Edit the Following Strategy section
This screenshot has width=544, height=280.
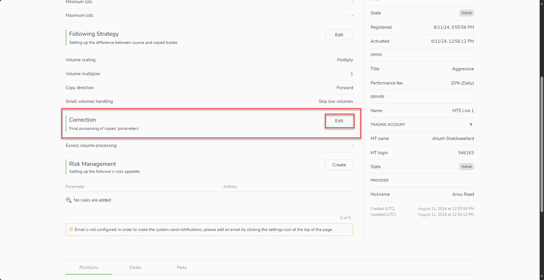tap(339, 35)
